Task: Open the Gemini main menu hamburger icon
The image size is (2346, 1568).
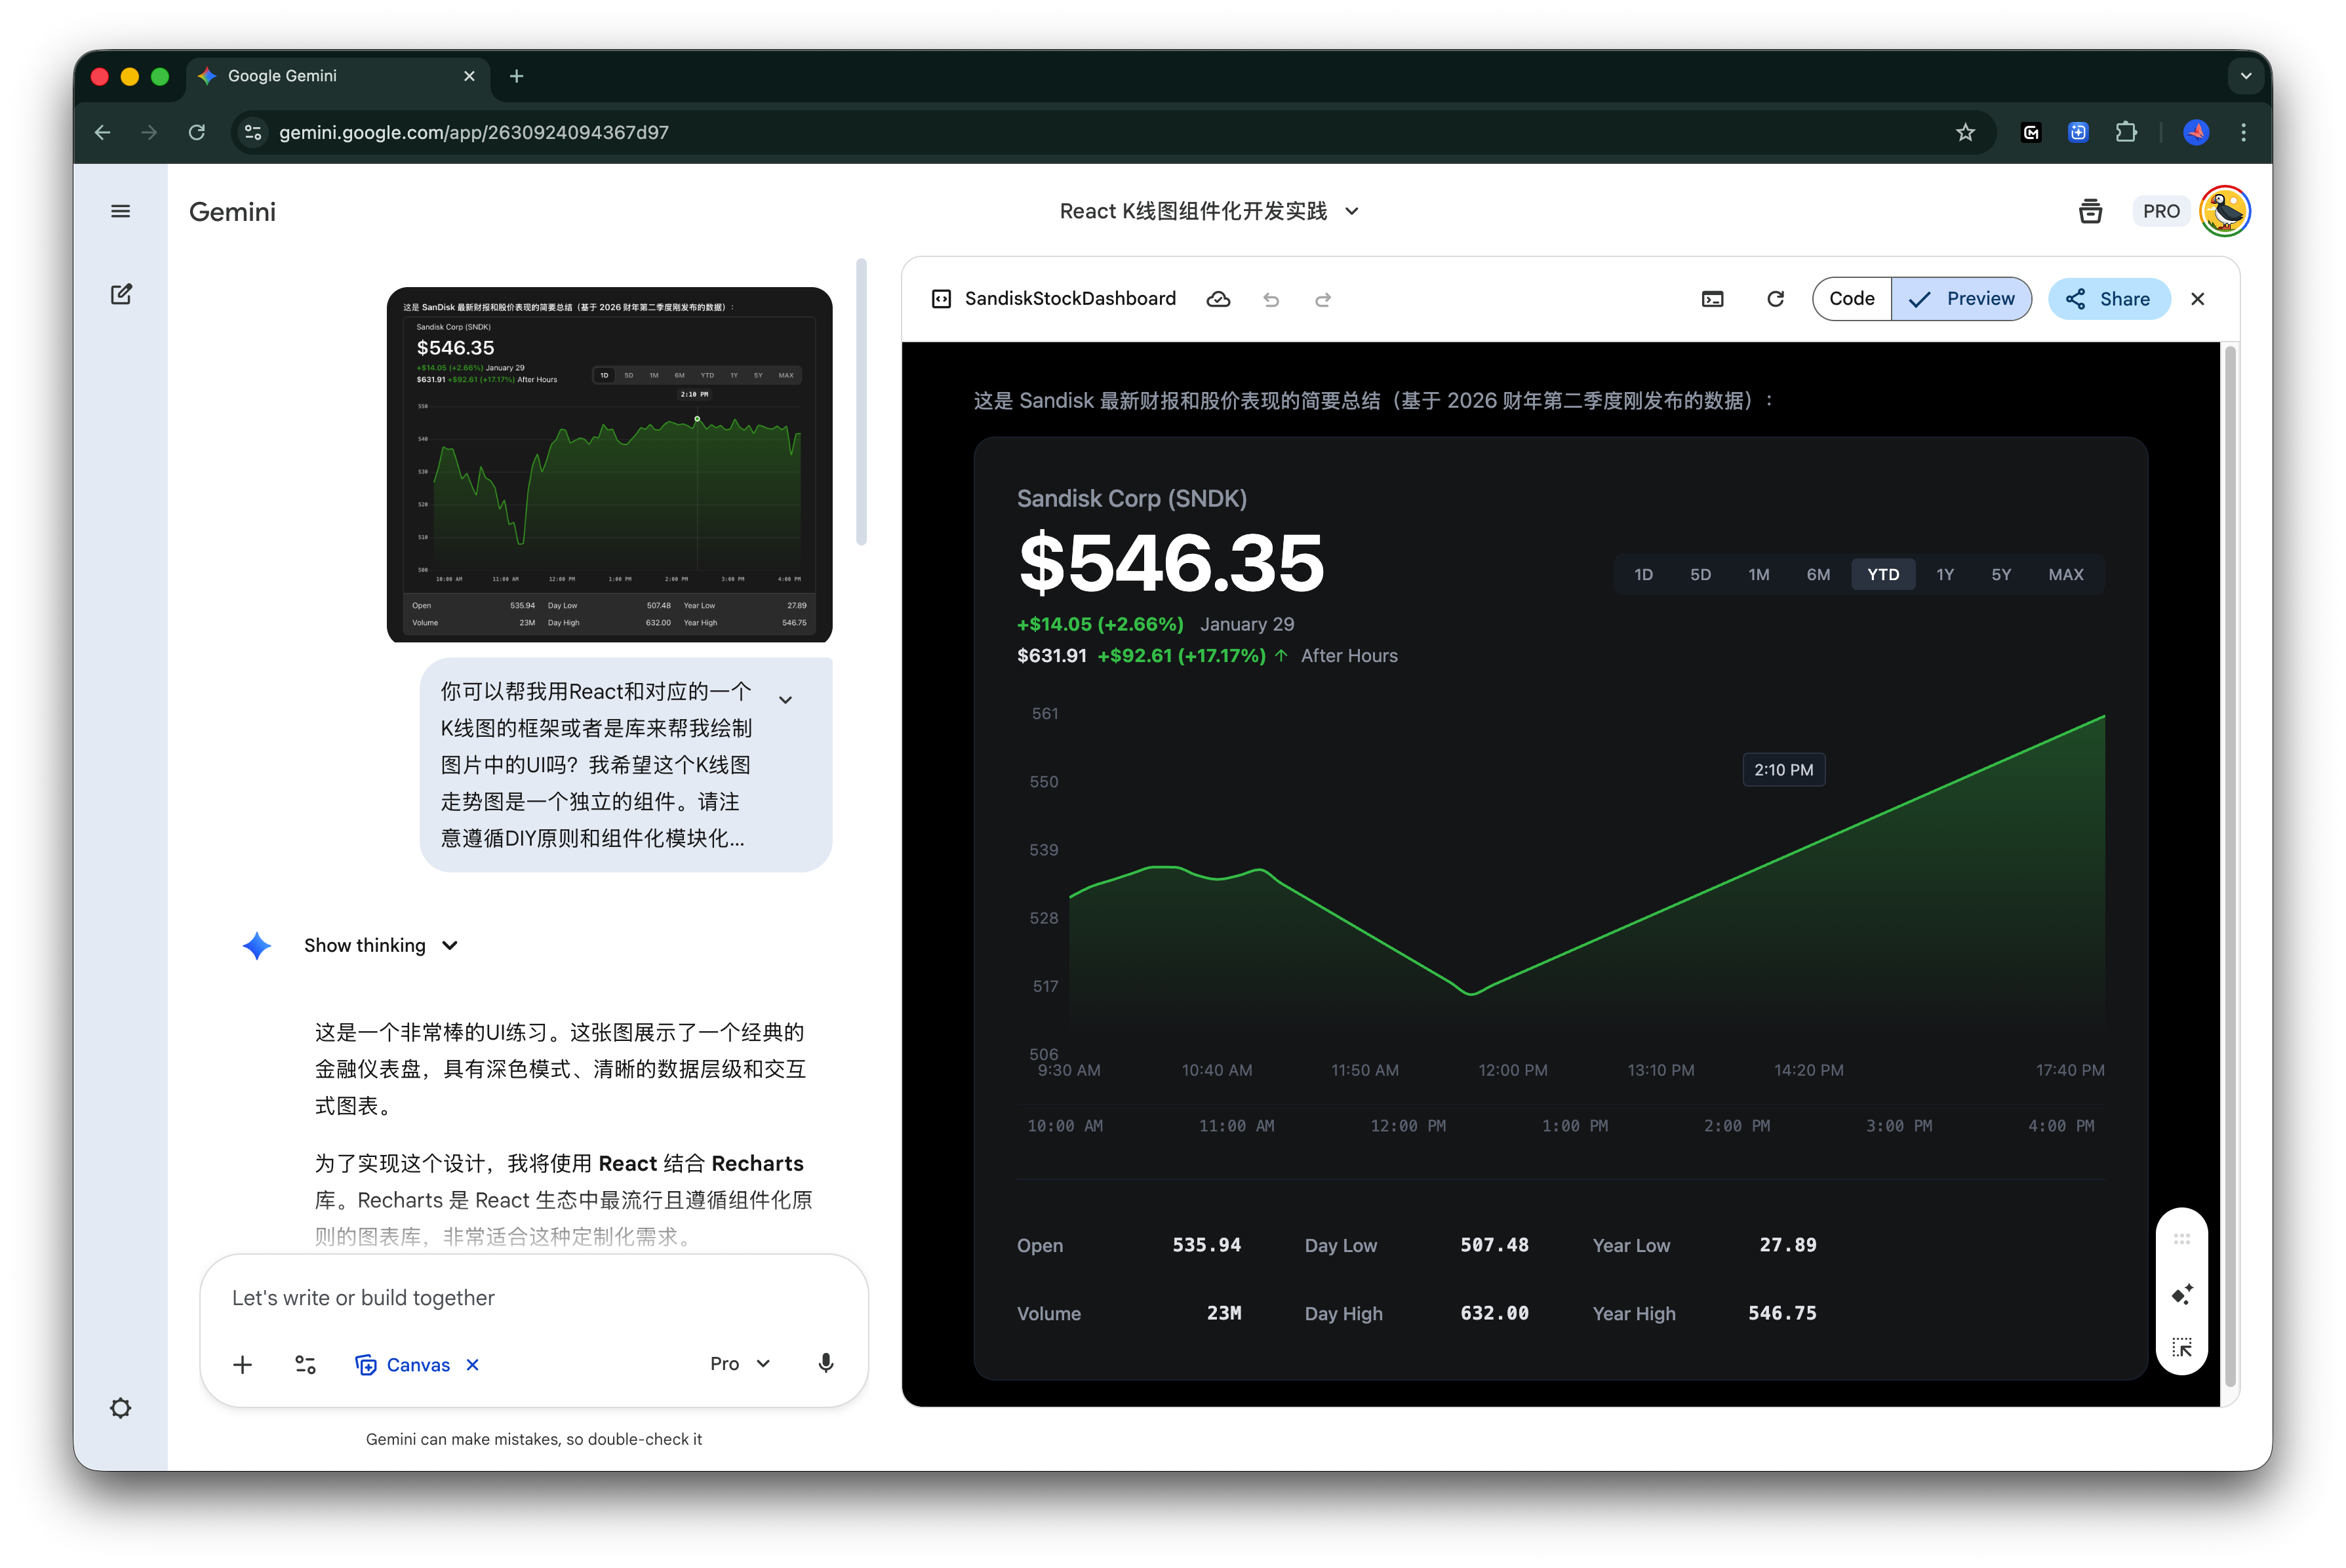Action: click(120, 211)
